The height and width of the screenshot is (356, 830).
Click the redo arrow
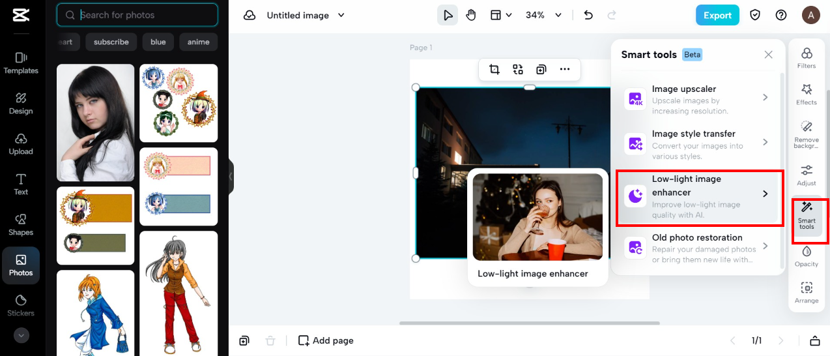612,15
